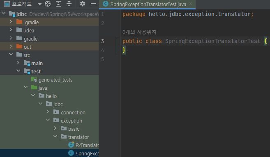Hide the project panel with minus icon
The image size is (270, 157).
point(93,4)
